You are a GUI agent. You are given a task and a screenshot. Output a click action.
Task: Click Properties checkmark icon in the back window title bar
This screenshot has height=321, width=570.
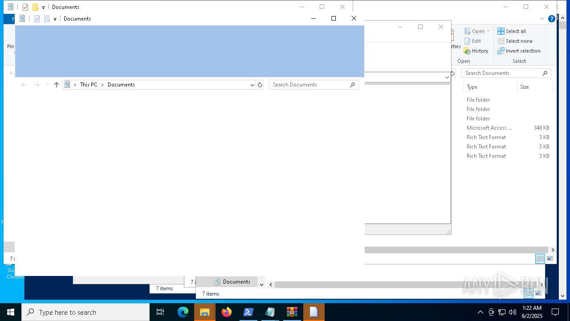coord(25,7)
